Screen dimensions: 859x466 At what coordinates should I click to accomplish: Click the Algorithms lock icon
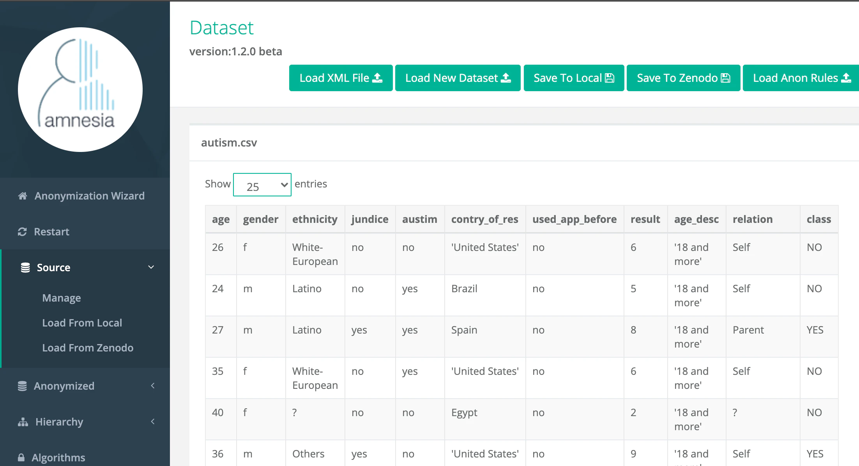21,457
